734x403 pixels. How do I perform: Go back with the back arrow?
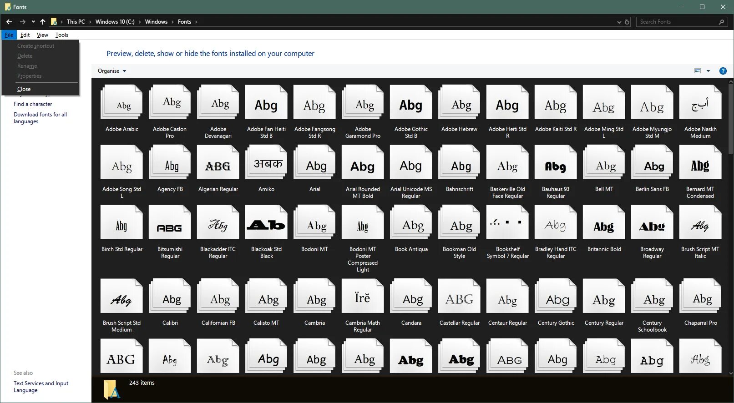pyautogui.click(x=9, y=22)
